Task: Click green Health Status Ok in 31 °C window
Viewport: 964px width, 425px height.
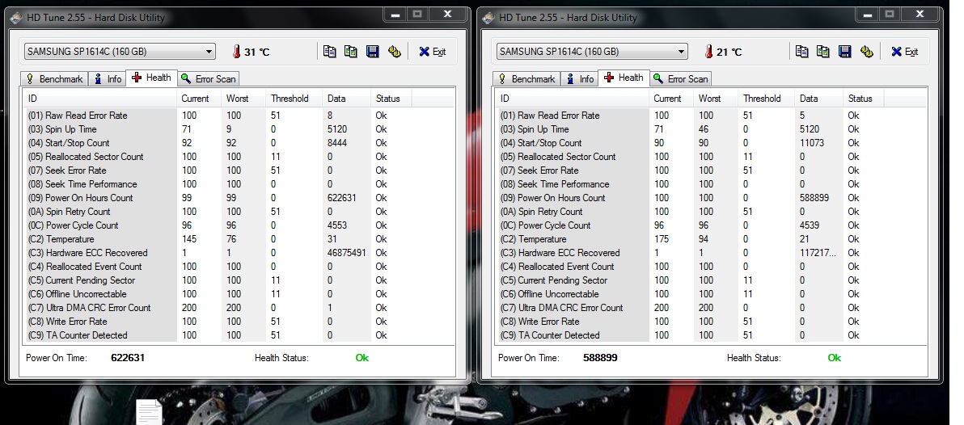Action: (x=362, y=357)
